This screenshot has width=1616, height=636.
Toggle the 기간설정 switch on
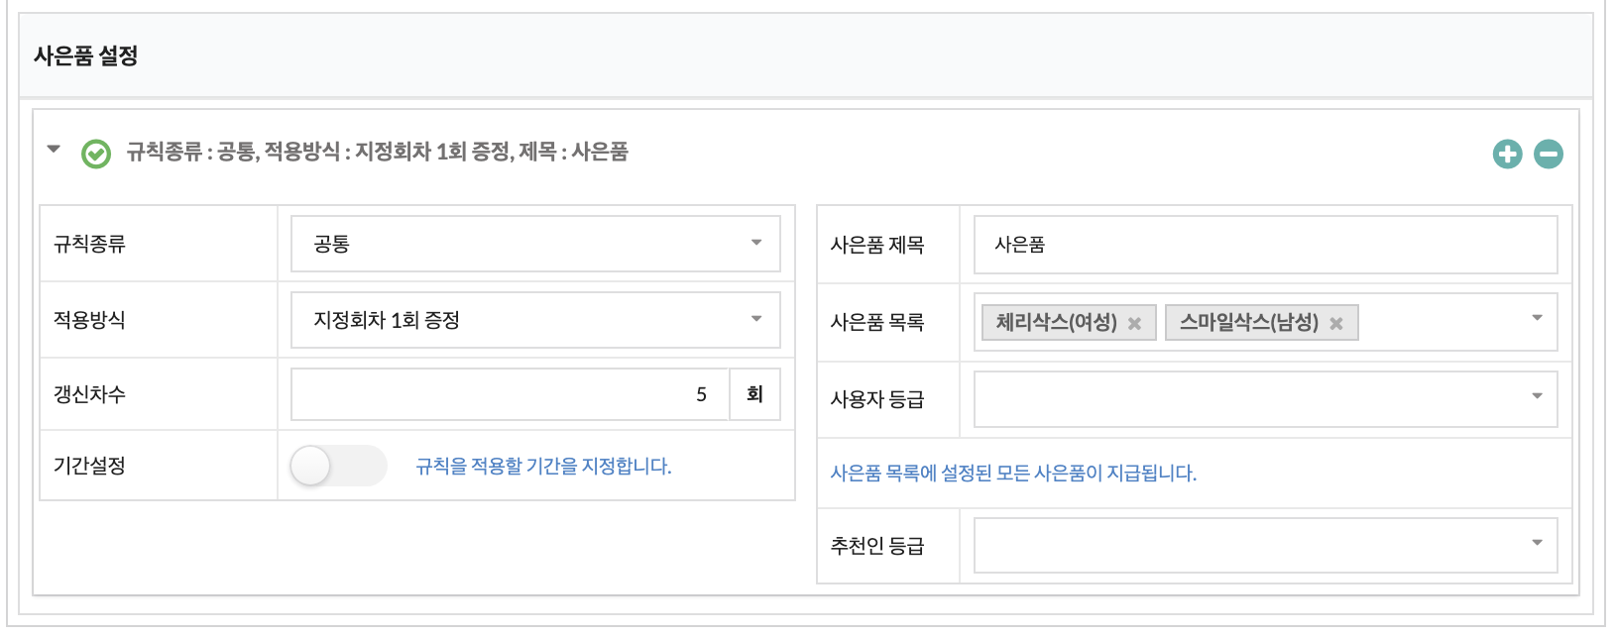click(337, 466)
